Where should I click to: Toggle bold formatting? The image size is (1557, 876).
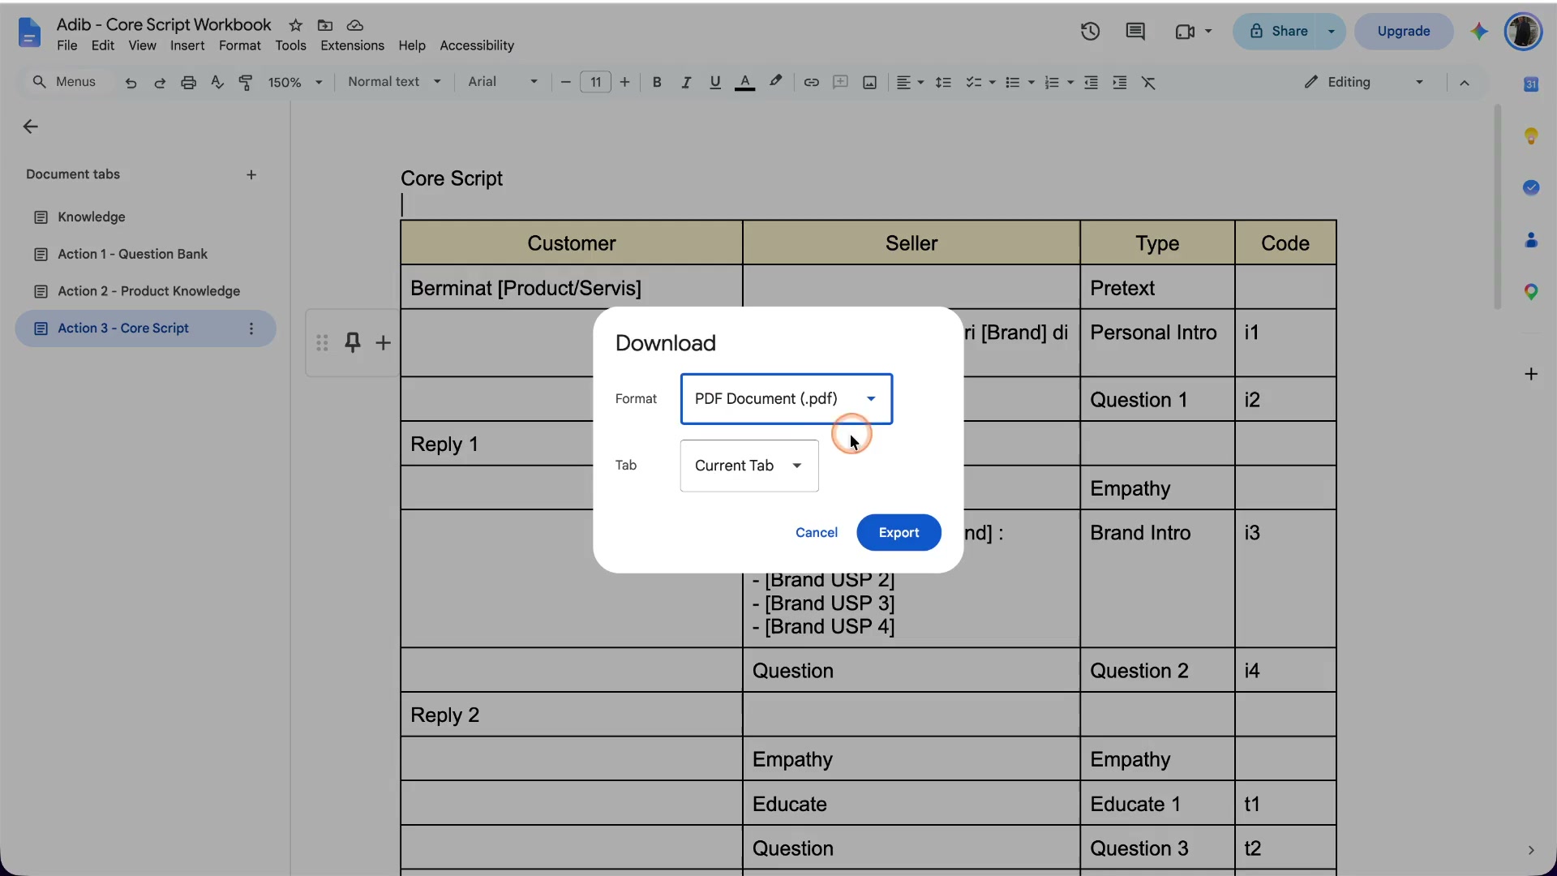tap(657, 83)
